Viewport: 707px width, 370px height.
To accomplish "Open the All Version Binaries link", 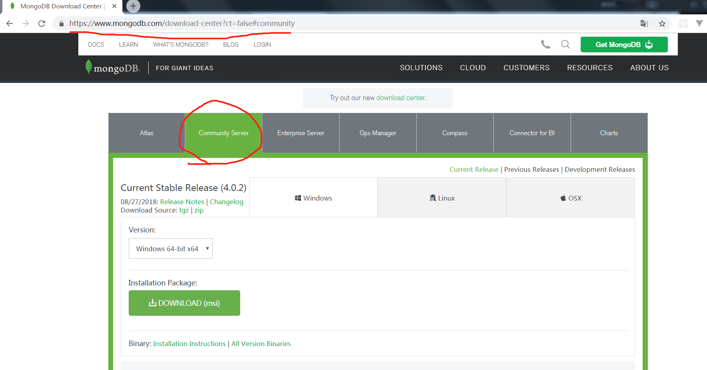I will (261, 344).
